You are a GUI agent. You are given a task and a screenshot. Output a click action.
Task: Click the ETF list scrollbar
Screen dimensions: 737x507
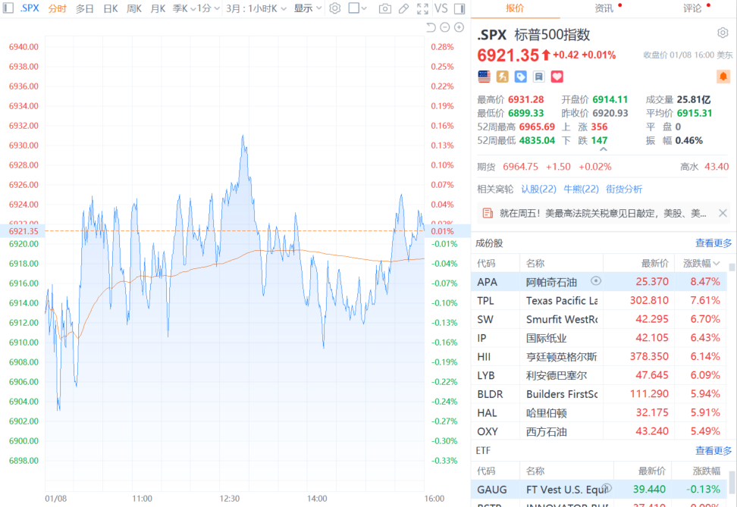click(732, 484)
